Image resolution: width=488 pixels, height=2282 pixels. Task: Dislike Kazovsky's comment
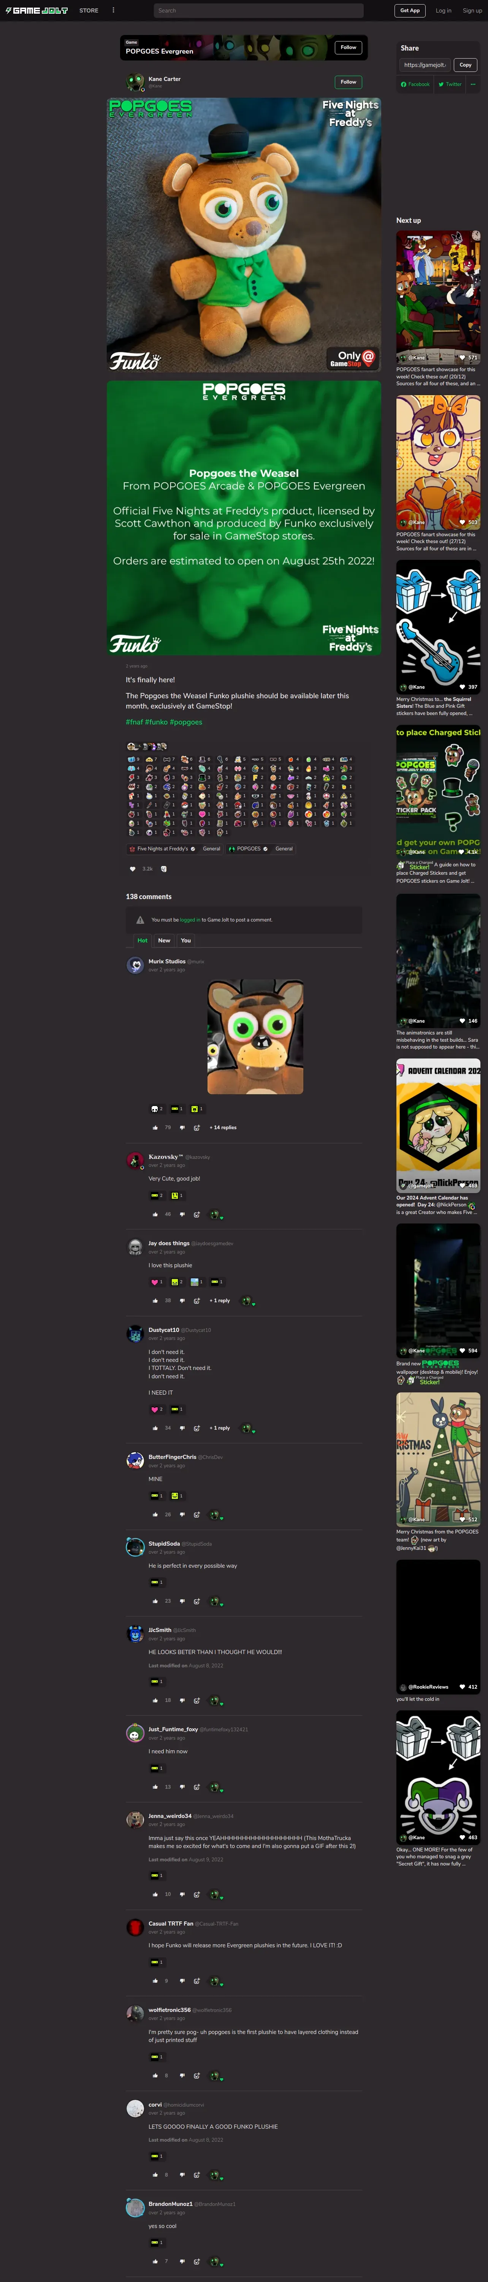click(x=182, y=1214)
